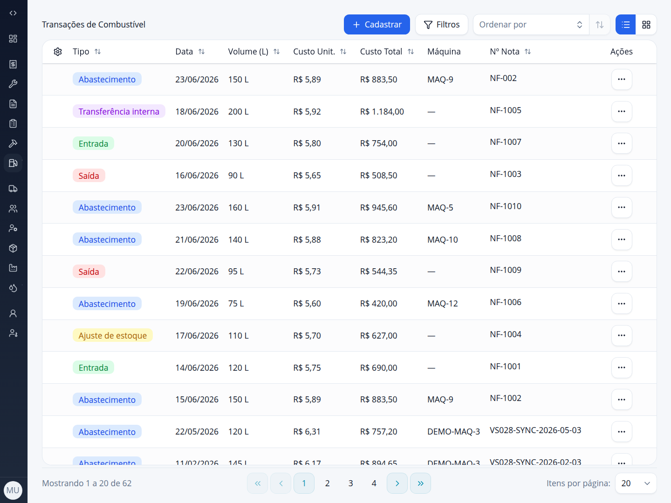Screen dimensions: 671x503
Task: Toggle sort direction next to Ordenar por
Action: point(600,25)
